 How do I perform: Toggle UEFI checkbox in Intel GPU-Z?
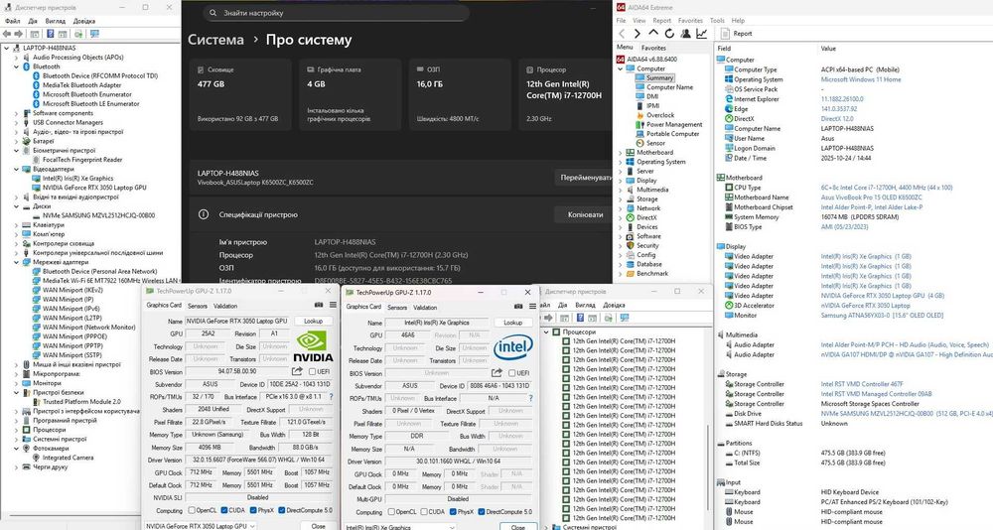click(512, 373)
